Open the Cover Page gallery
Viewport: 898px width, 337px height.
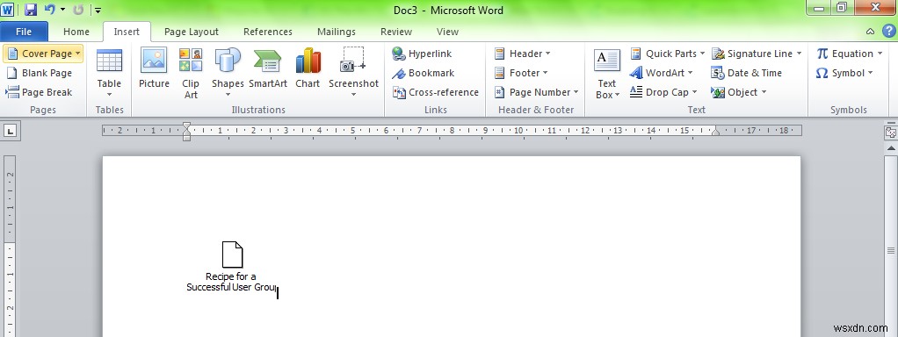pyautogui.click(x=44, y=54)
